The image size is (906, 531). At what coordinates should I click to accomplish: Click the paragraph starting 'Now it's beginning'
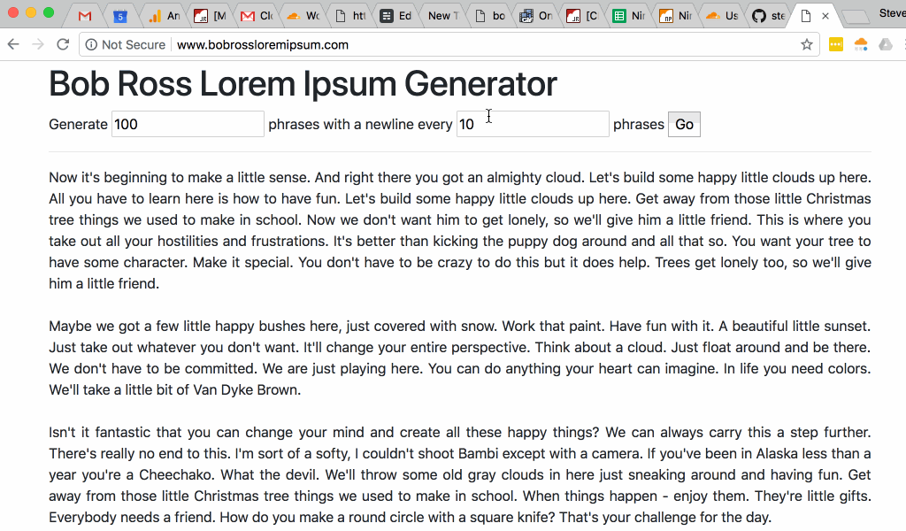click(460, 231)
